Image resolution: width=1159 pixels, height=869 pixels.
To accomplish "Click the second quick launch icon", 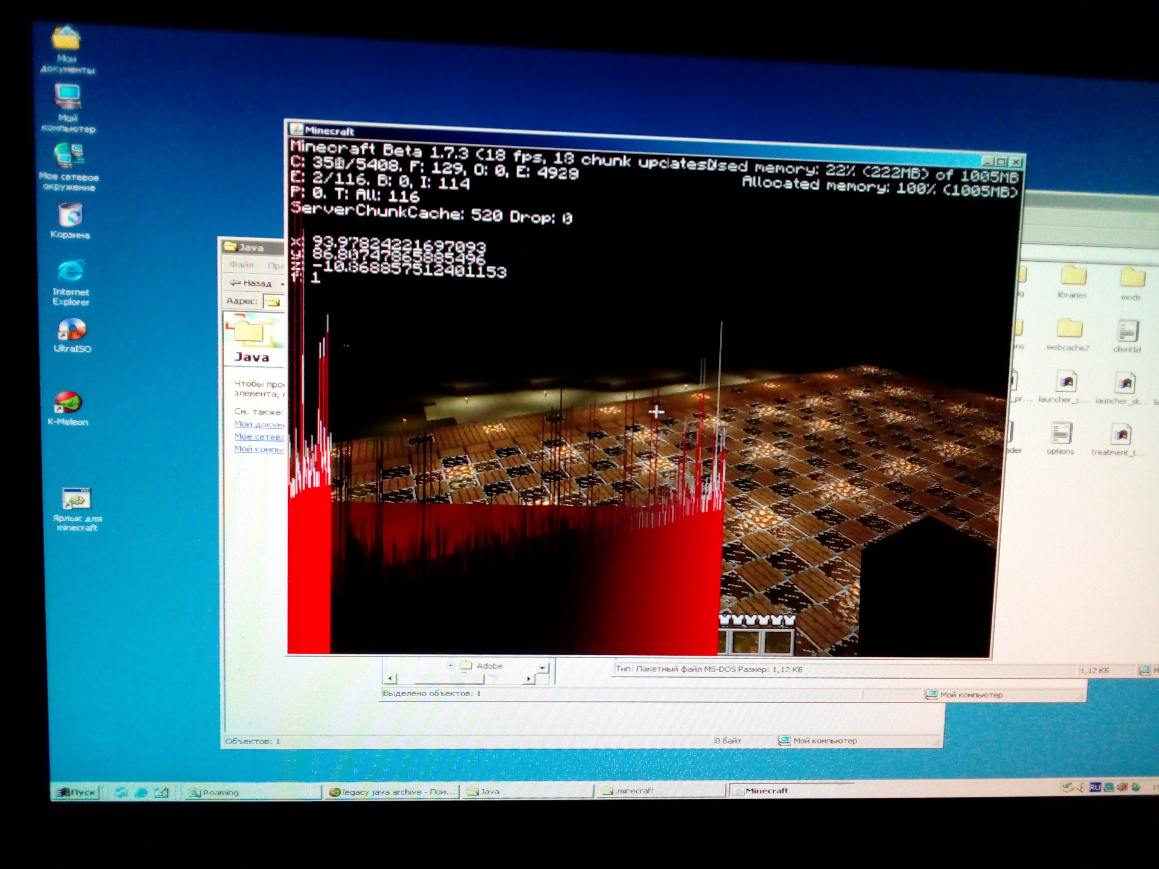I will point(141,792).
